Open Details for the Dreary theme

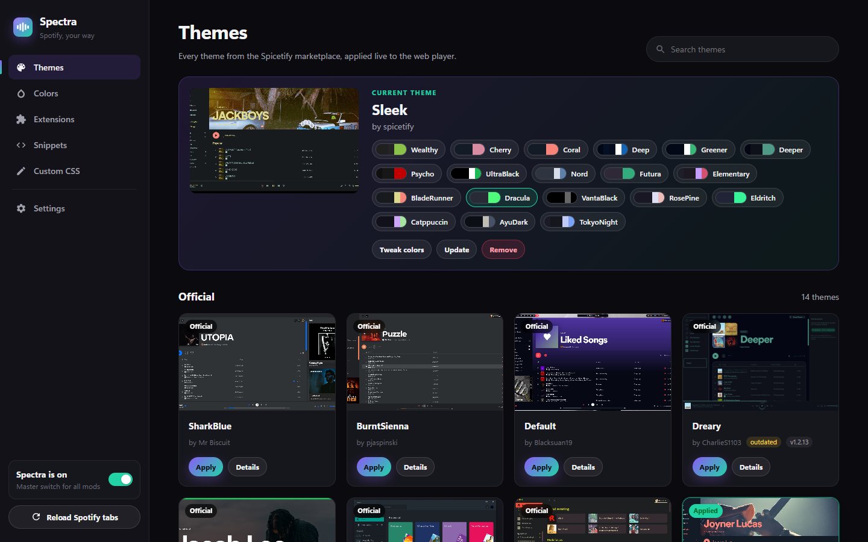pyautogui.click(x=751, y=467)
